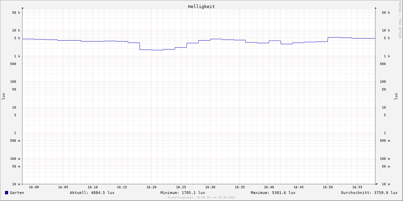Click the 16:05 time axis label
Image resolution: width=403 pixels, height=201 pixels.
point(63,187)
